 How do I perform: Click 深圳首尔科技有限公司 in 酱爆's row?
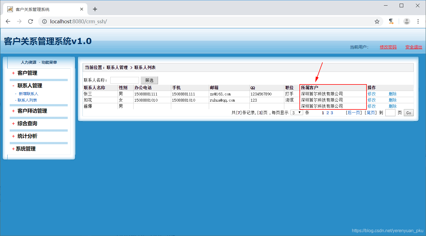[322, 106]
